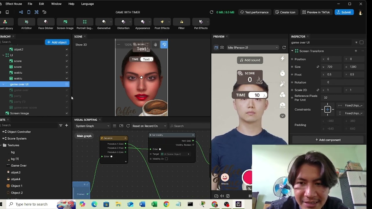Image resolution: width=372 pixels, height=209 pixels.
Task: Toggle the preview mode icon beside camera
Action: (x=216, y=48)
